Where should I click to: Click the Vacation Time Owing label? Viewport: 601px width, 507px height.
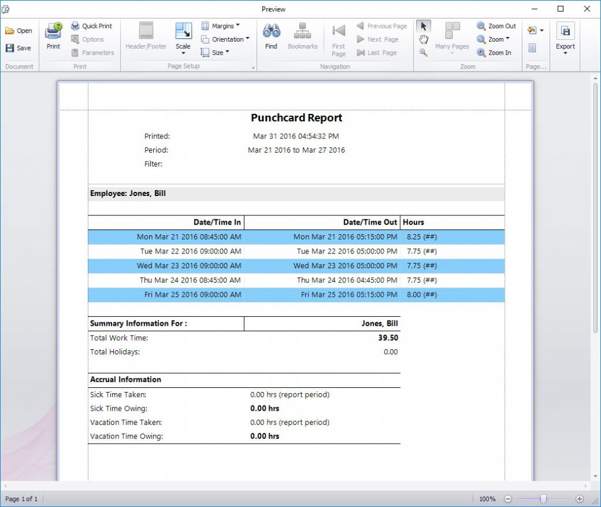click(127, 436)
